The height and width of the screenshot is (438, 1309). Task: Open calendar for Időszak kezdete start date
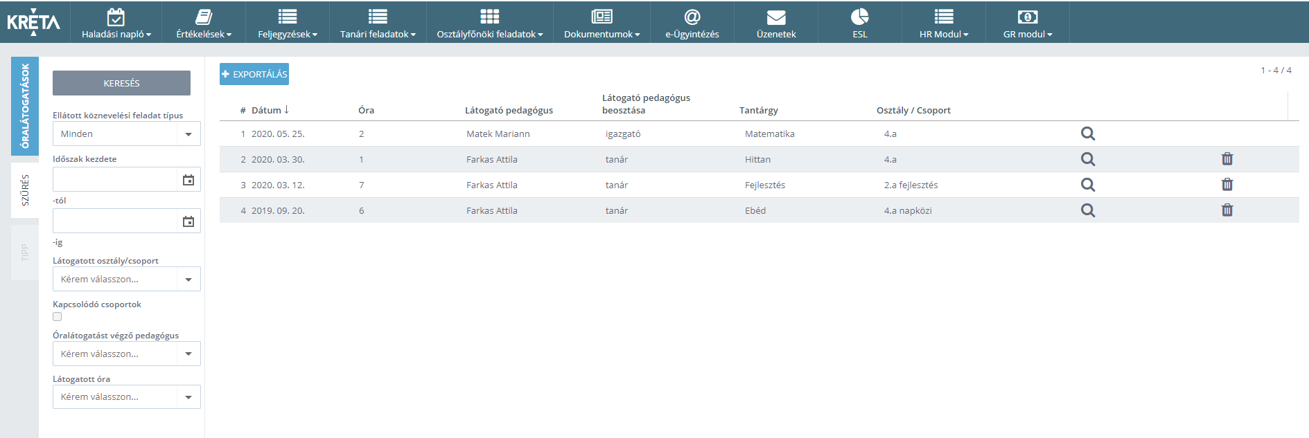point(188,180)
